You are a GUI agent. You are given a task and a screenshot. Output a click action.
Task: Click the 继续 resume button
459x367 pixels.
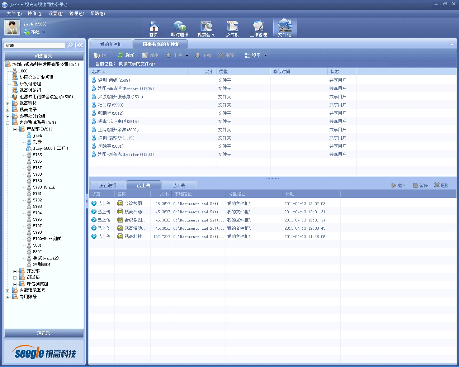[x=399, y=185]
